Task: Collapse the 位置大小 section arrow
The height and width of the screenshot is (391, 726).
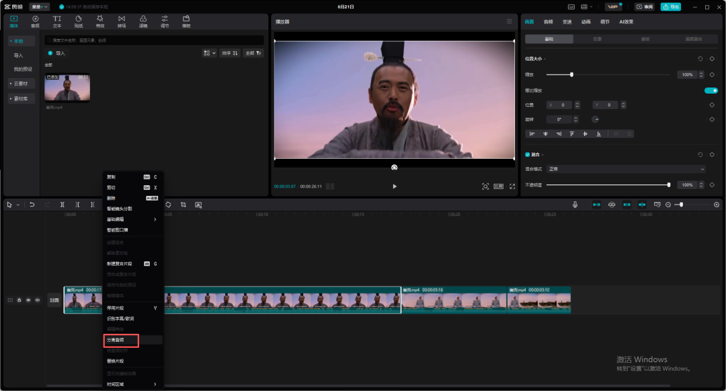Action: tap(545, 59)
